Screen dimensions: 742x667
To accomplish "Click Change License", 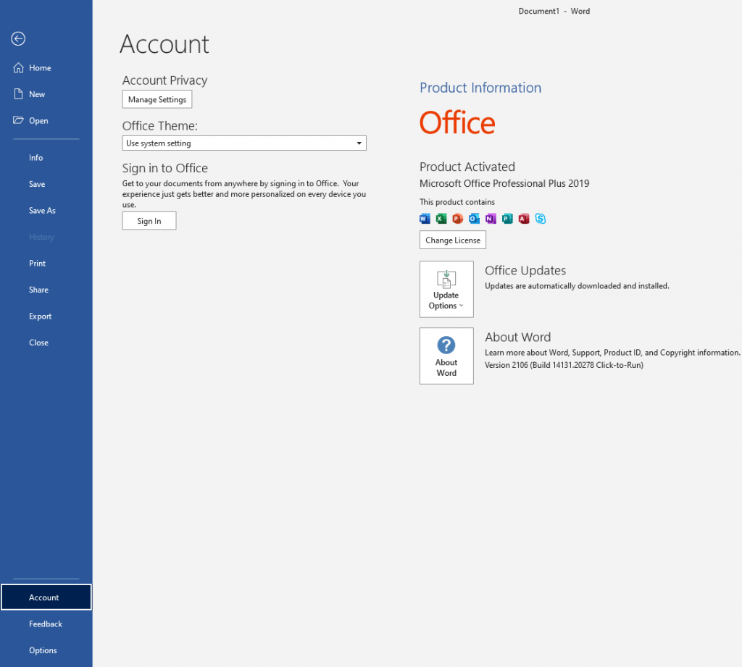I will (452, 240).
